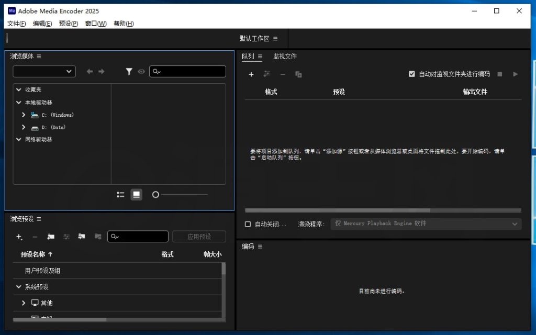Screen dimensions: 536x335
Task: Open the 渲染程序 Mercury Playback Engine dropdown
Action: pyautogui.click(x=426, y=224)
